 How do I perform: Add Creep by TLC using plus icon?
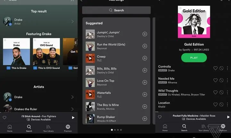144,58
